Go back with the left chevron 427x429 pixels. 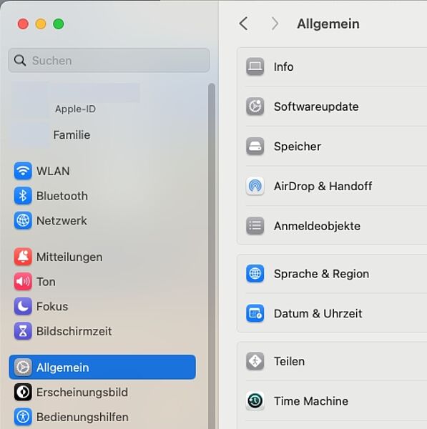point(243,24)
